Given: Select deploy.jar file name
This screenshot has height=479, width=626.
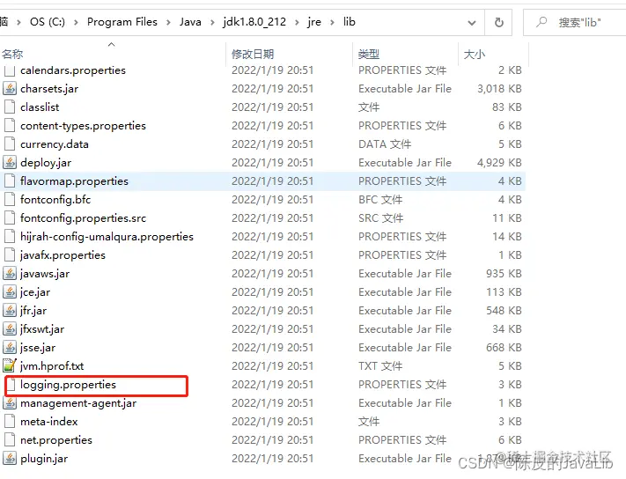Looking at the screenshot, I should [46, 163].
